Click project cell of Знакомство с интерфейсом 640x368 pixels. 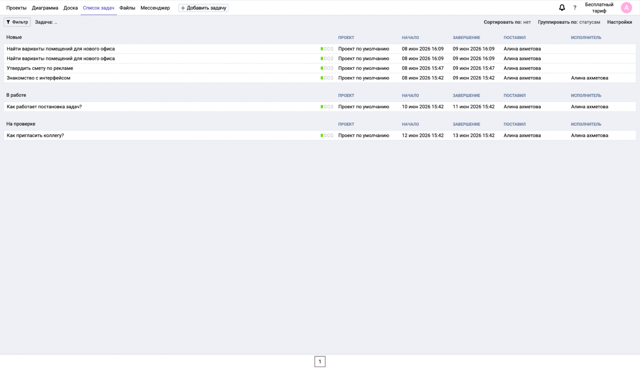tap(363, 78)
